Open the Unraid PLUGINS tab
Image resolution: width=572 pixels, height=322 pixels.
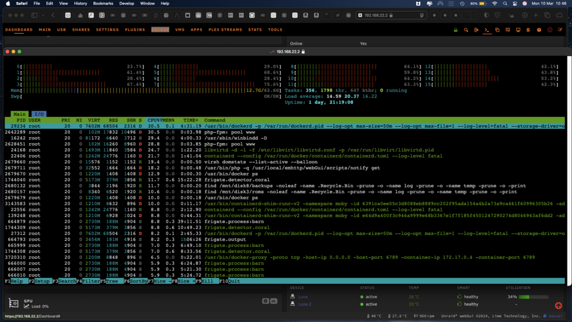[135, 30]
